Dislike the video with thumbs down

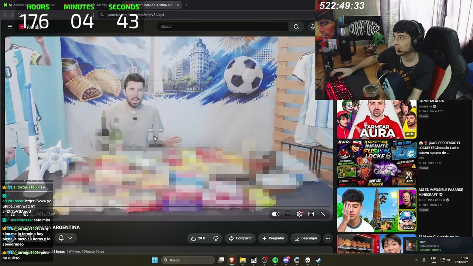[x=216, y=238]
